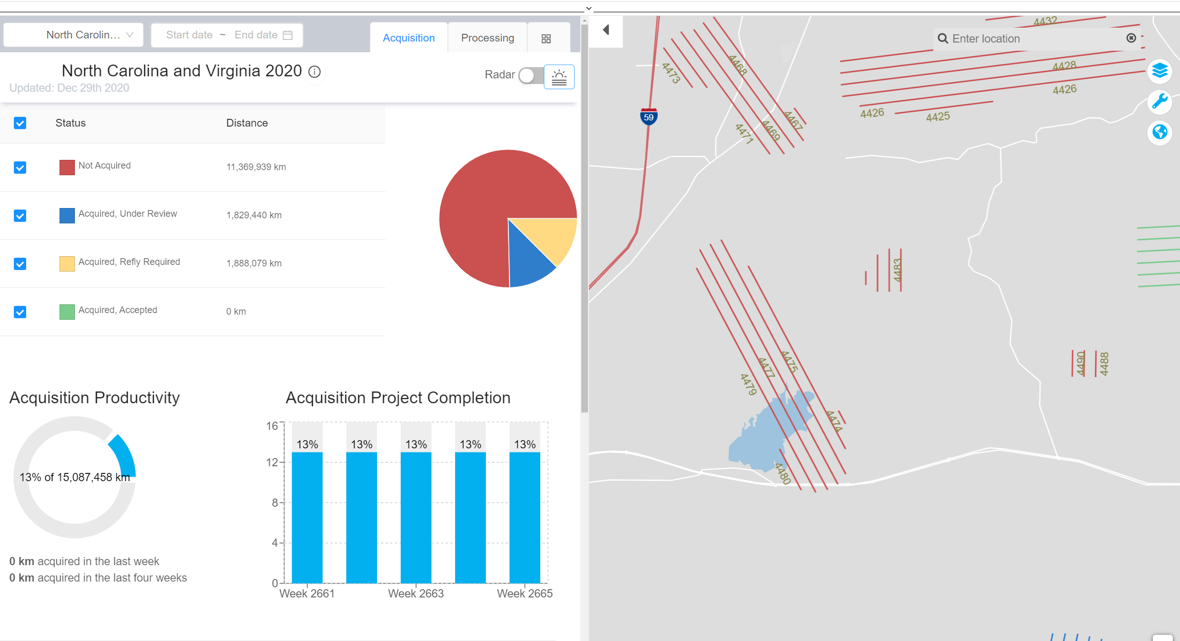Uncheck the Not Acquired status checkbox
The image size is (1180, 641).
(20, 168)
